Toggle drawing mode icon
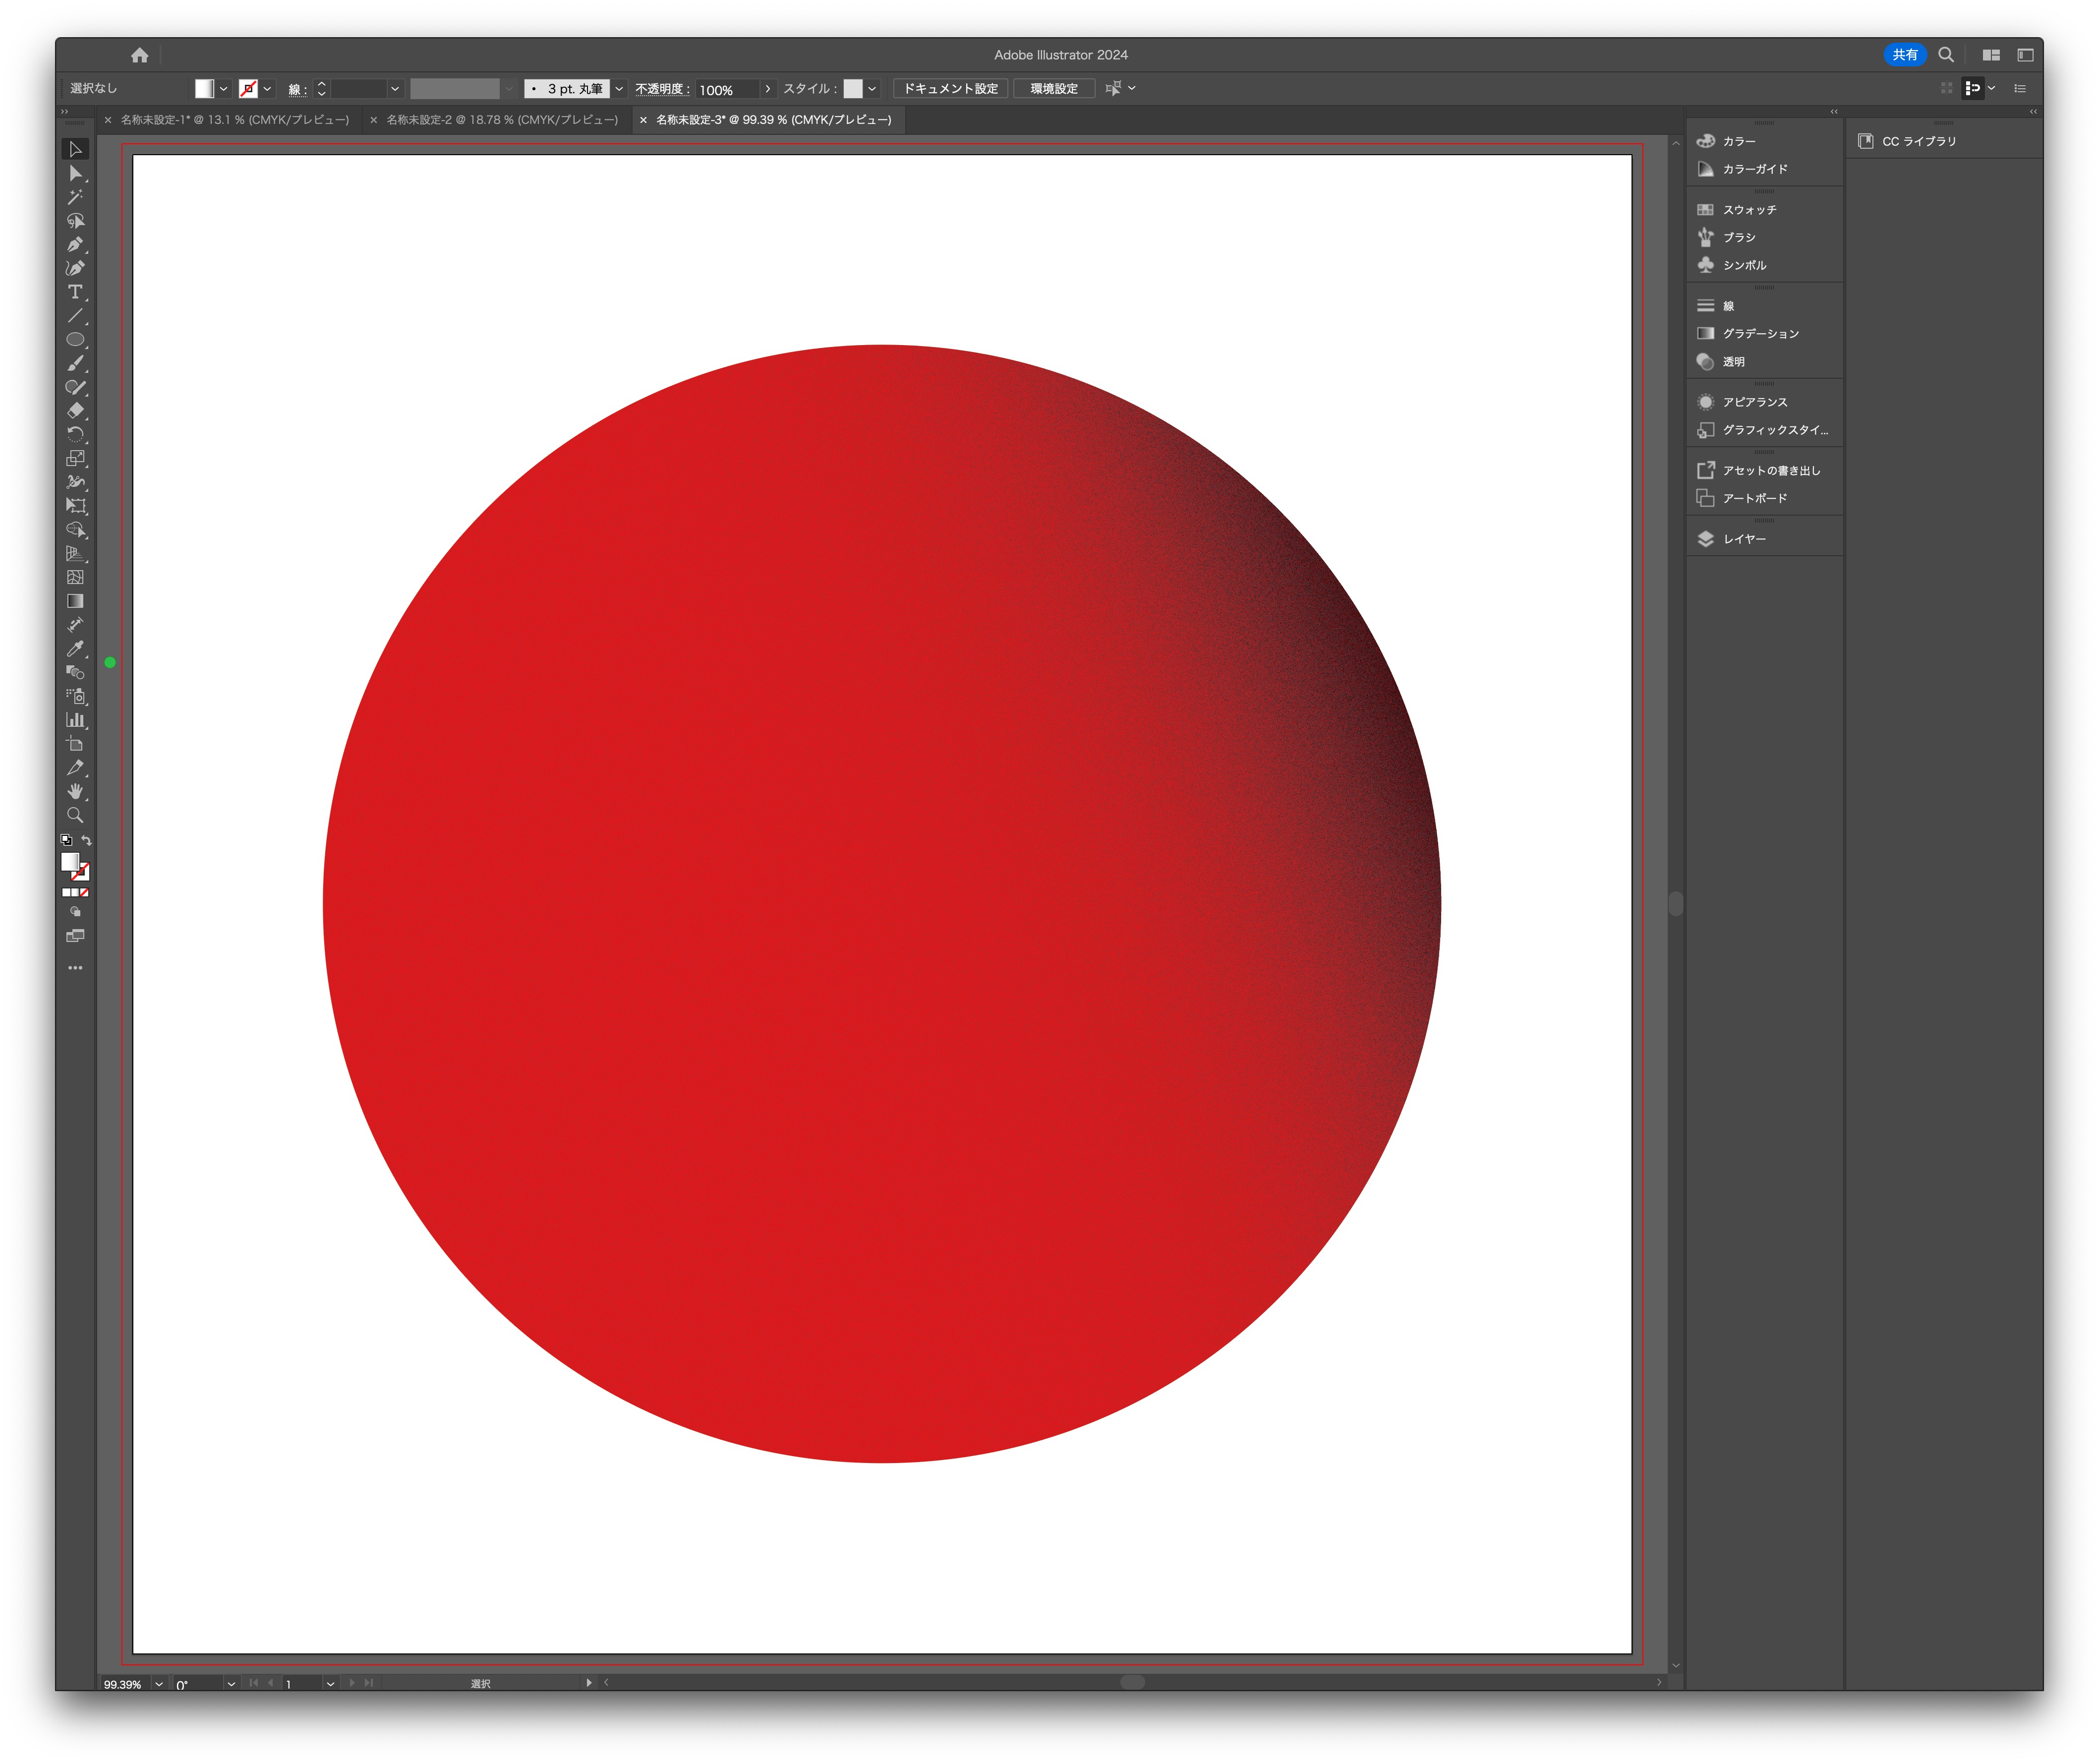 (75, 912)
